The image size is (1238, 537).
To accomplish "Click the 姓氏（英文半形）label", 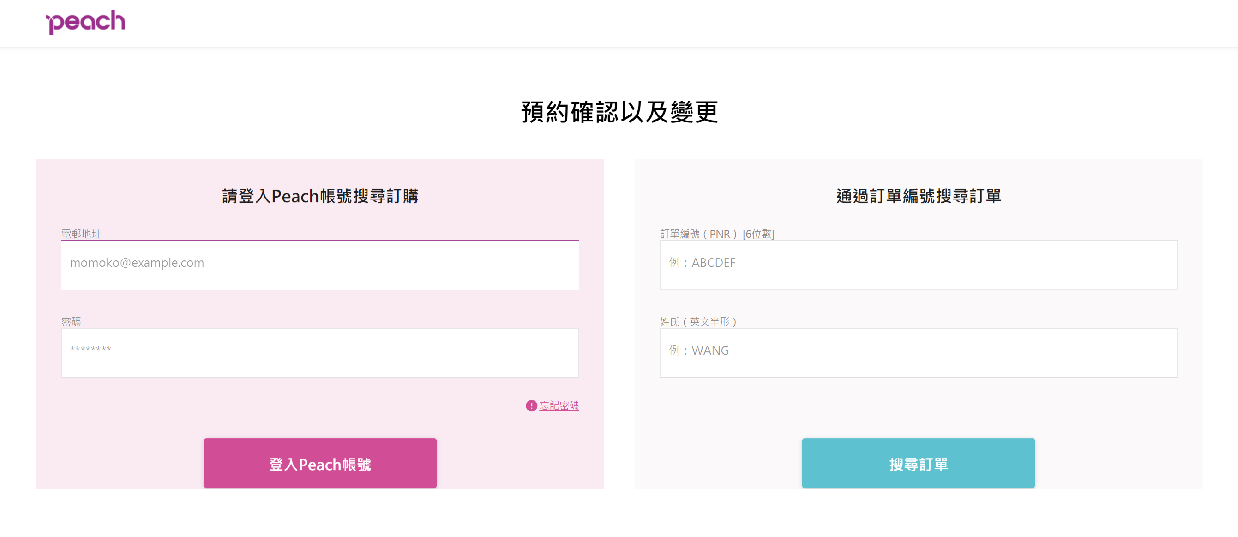I will tap(698, 322).
